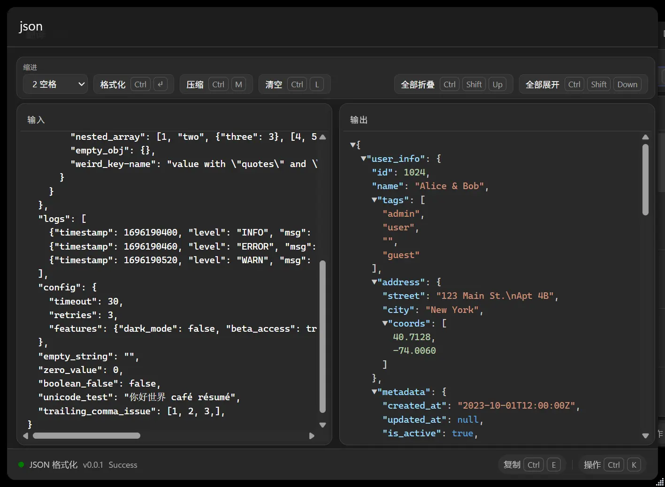Collapse the "tags" array node
665x487 pixels.
375,200
